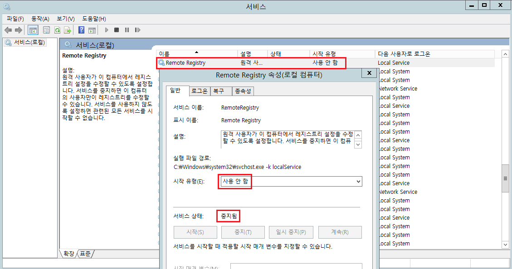Screen dimensions: 512x269
Task: Click the service list scrollbar thumb
Action: coord(505,178)
